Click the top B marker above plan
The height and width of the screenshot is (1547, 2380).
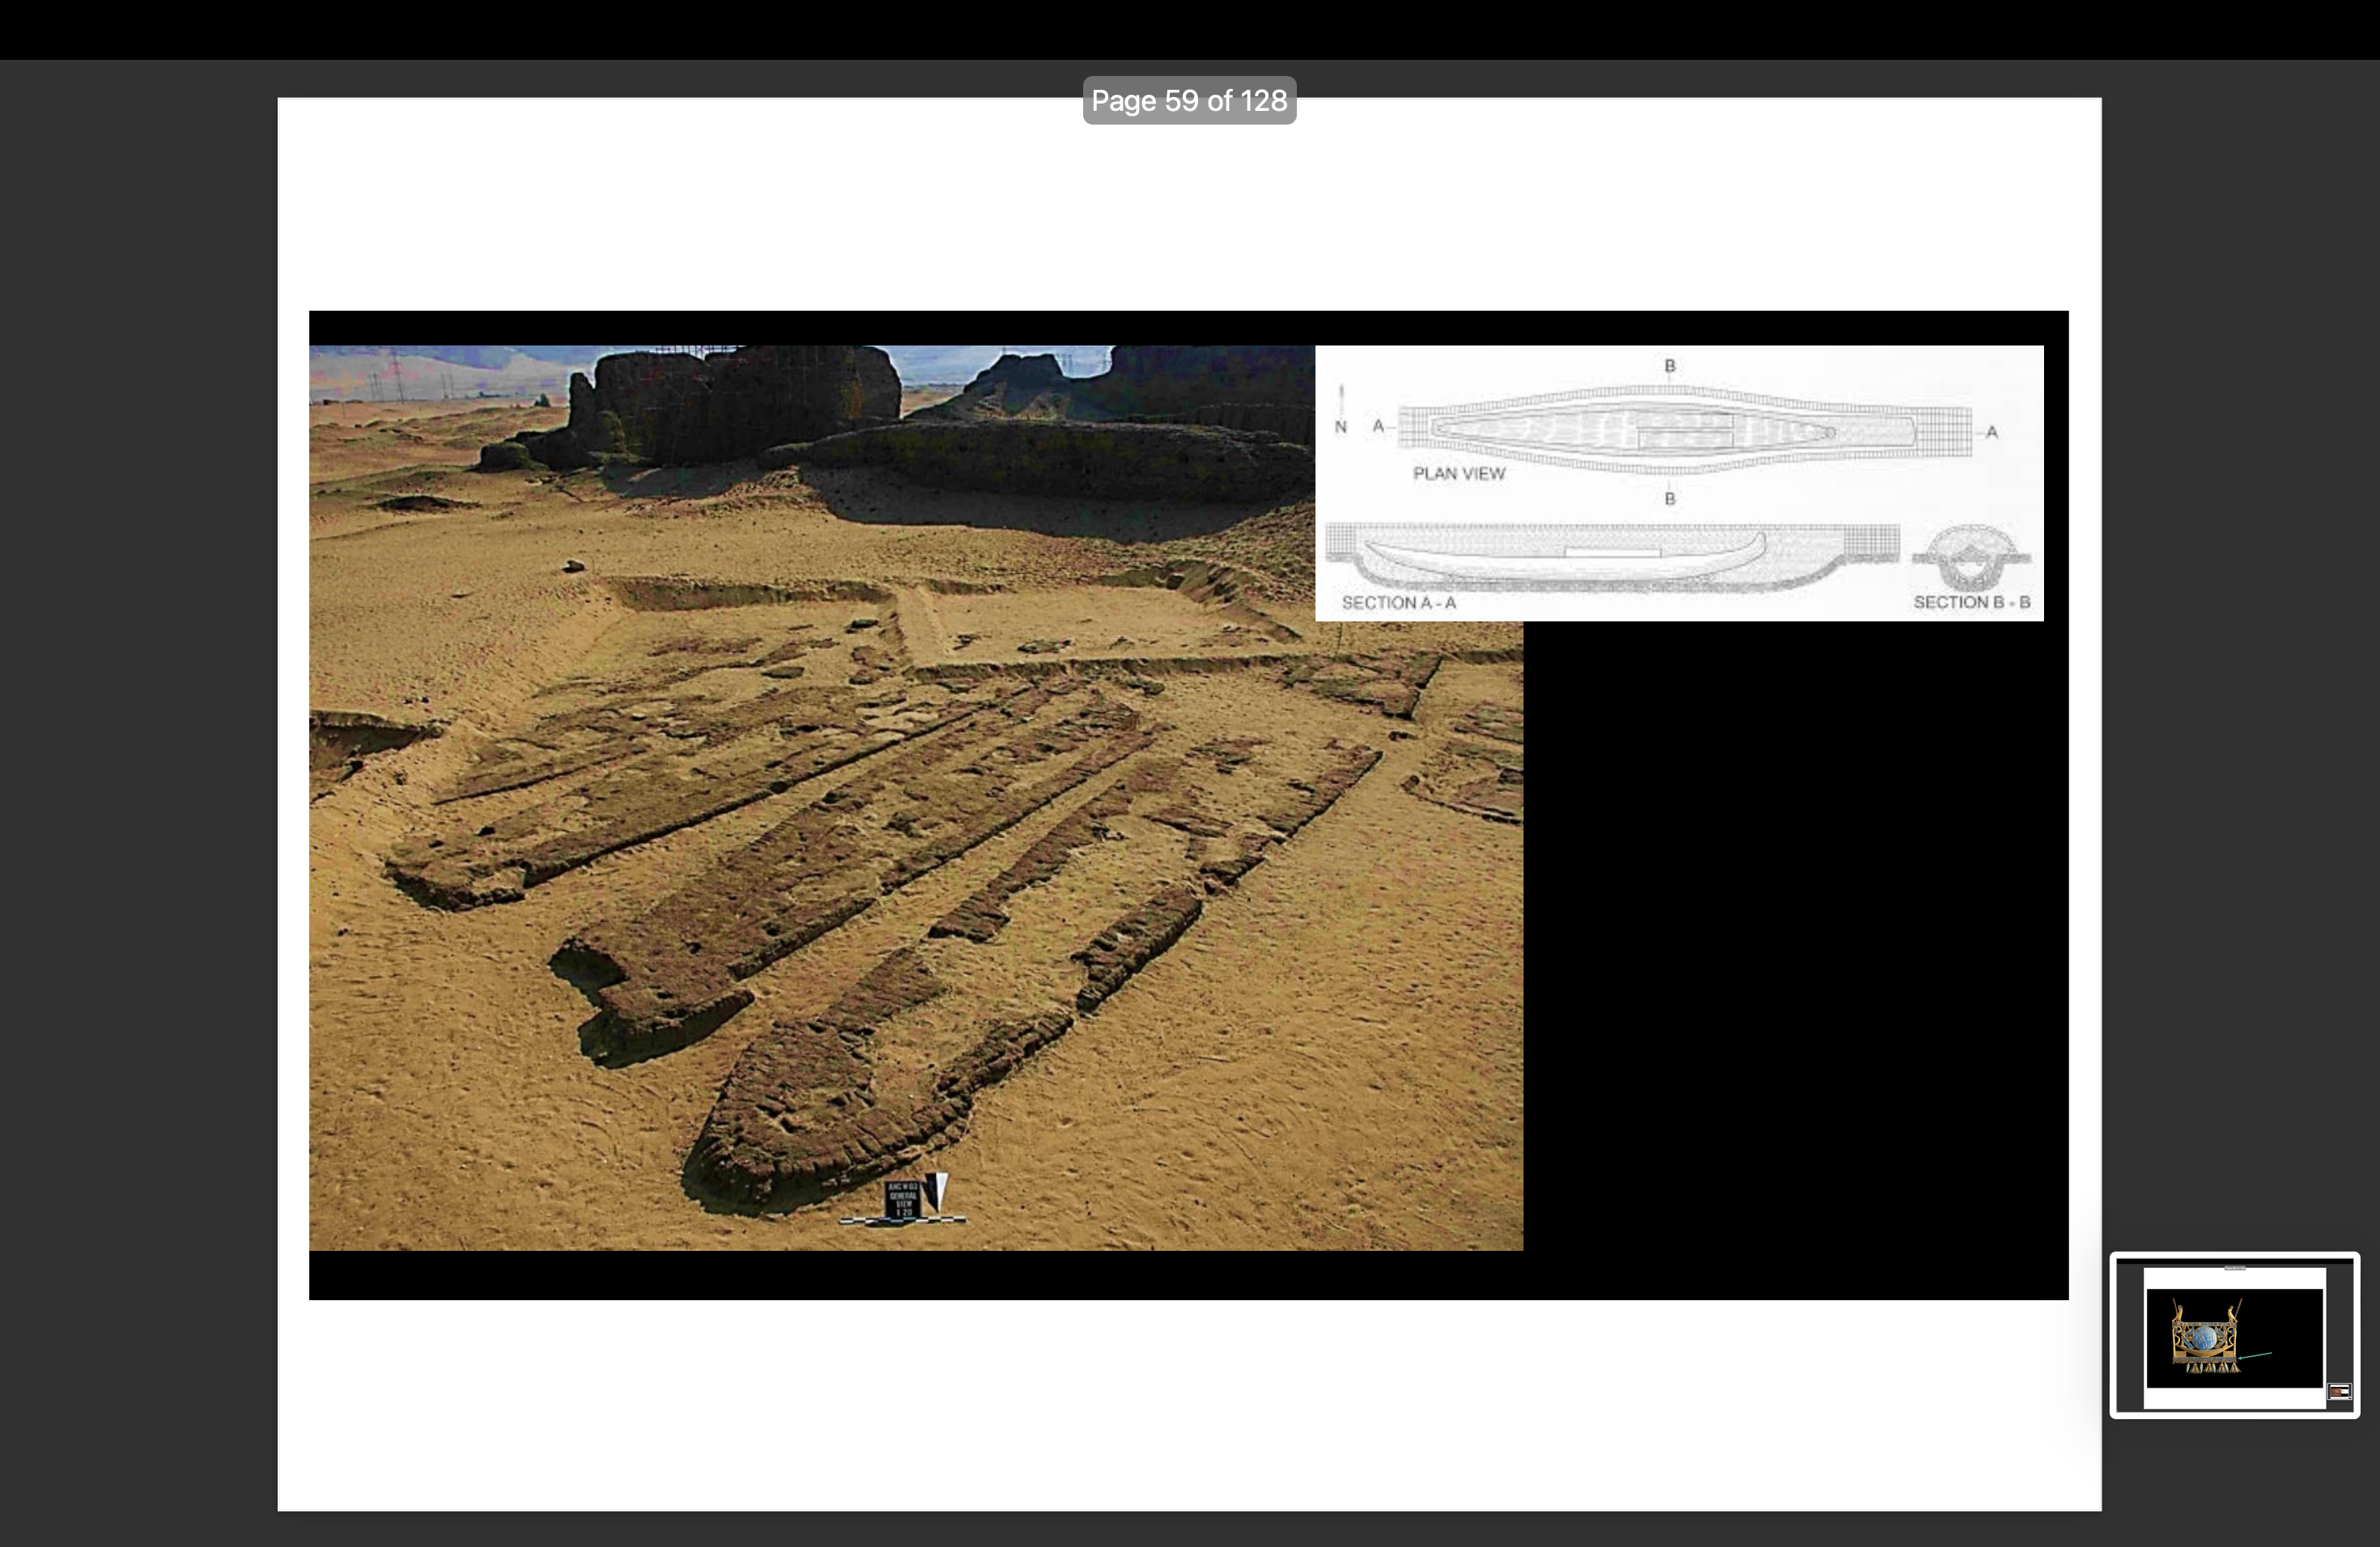(x=1669, y=366)
